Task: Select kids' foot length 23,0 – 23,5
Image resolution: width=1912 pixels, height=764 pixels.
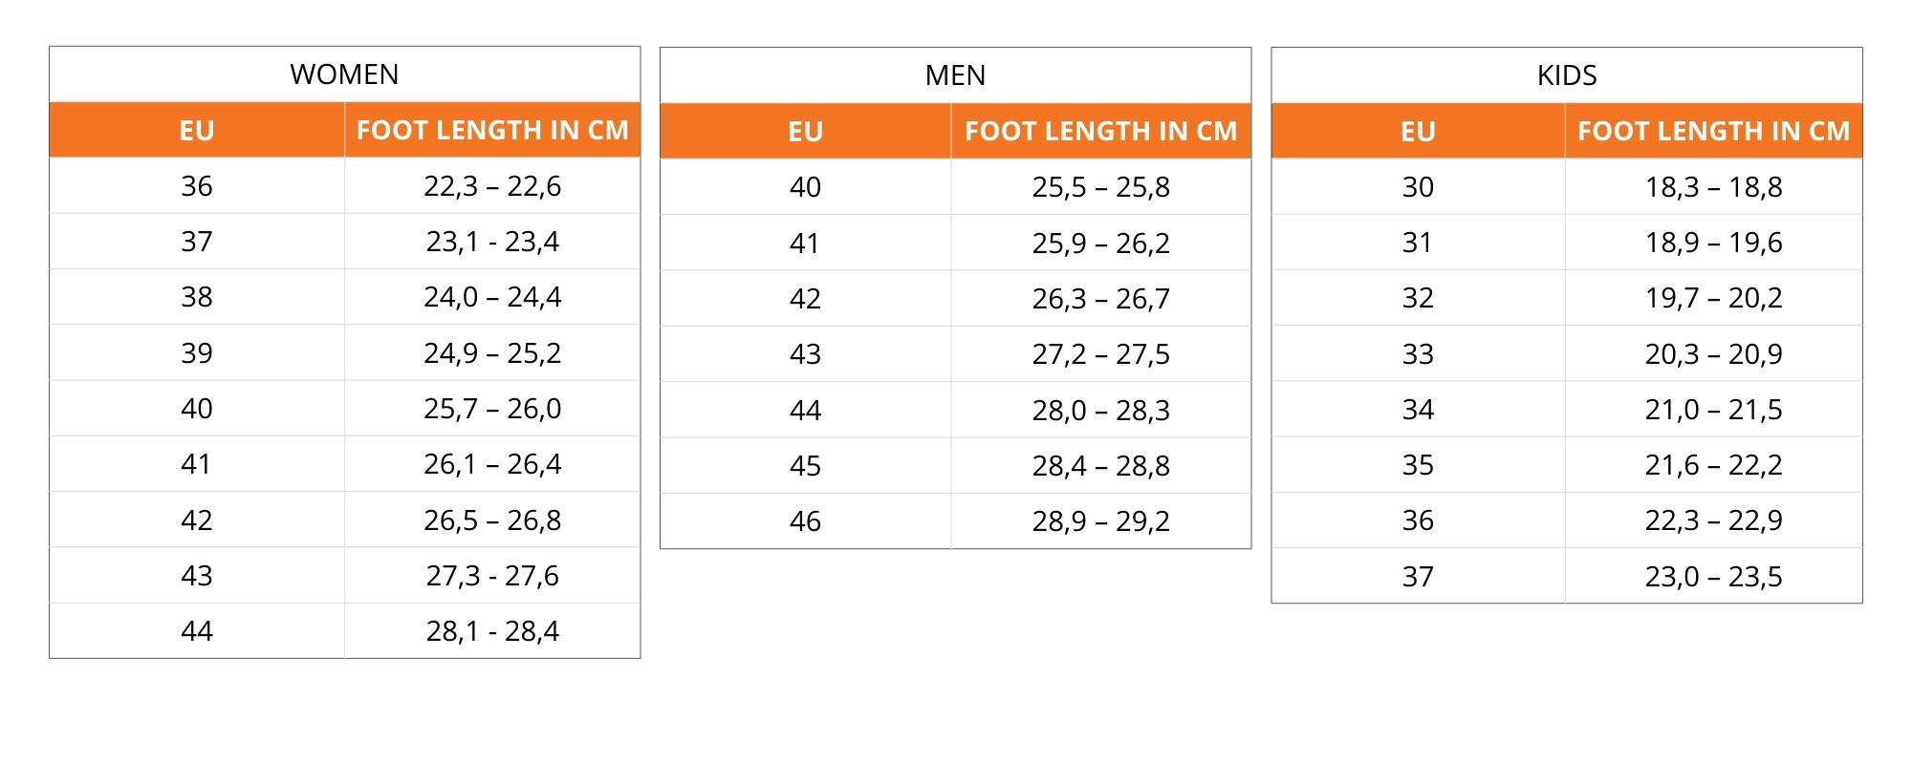Action: (1713, 577)
